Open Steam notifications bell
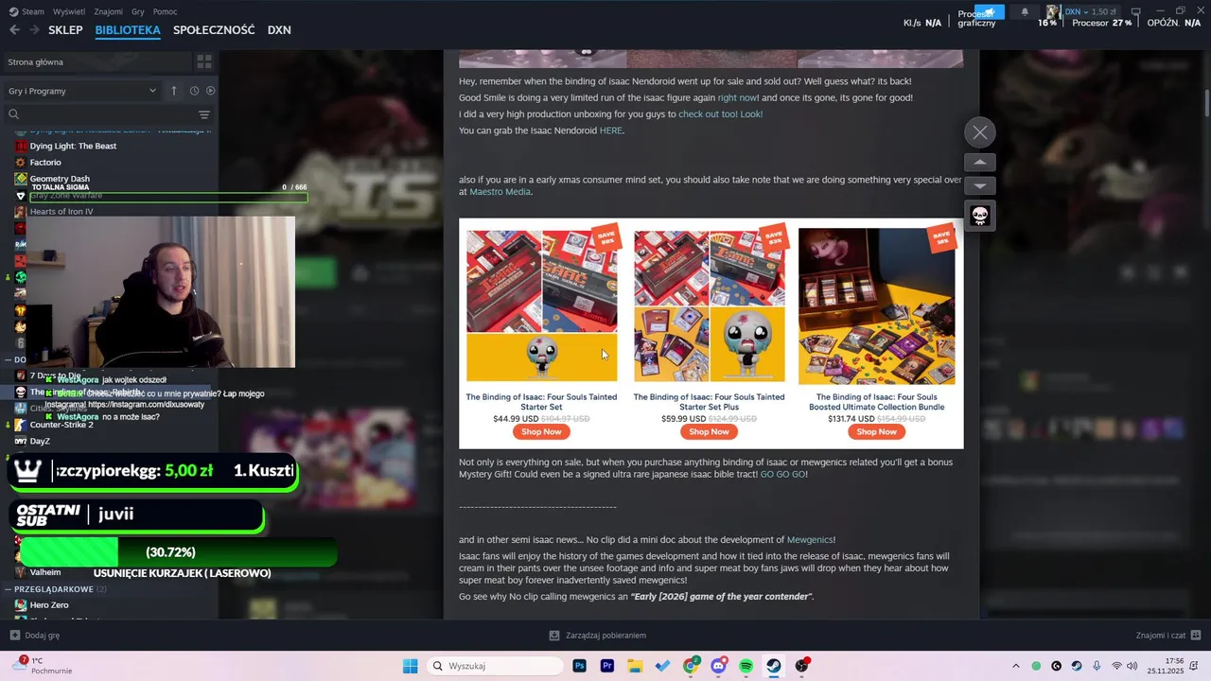This screenshot has width=1211, height=681. [x=1025, y=11]
